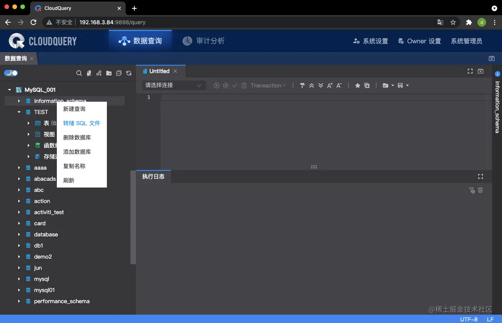Click the collapse all nodes icon

coord(119,73)
